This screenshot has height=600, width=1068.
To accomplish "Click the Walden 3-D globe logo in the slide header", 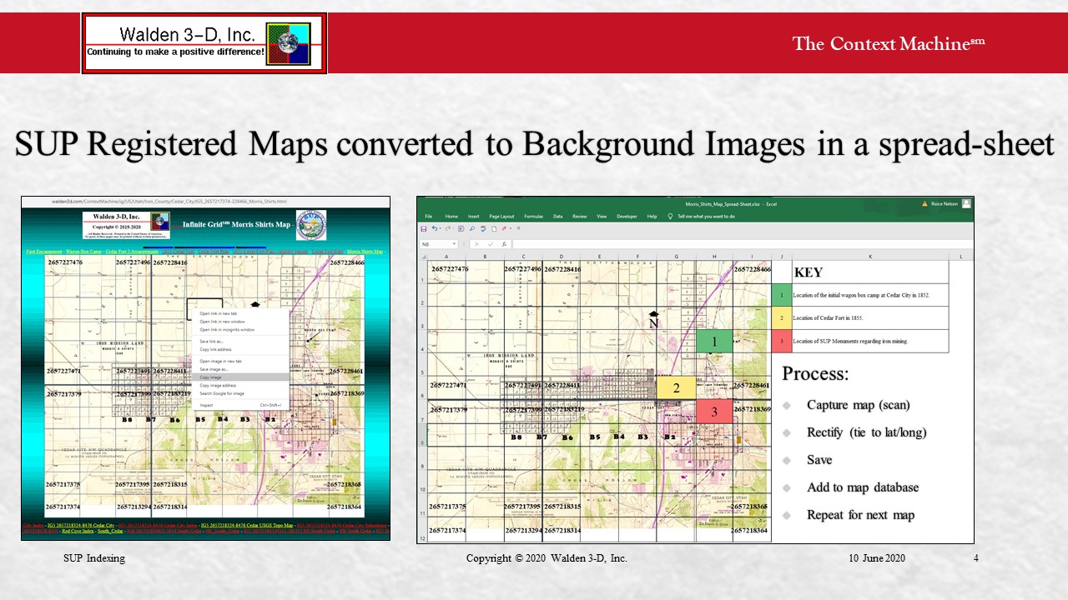I will point(288,43).
